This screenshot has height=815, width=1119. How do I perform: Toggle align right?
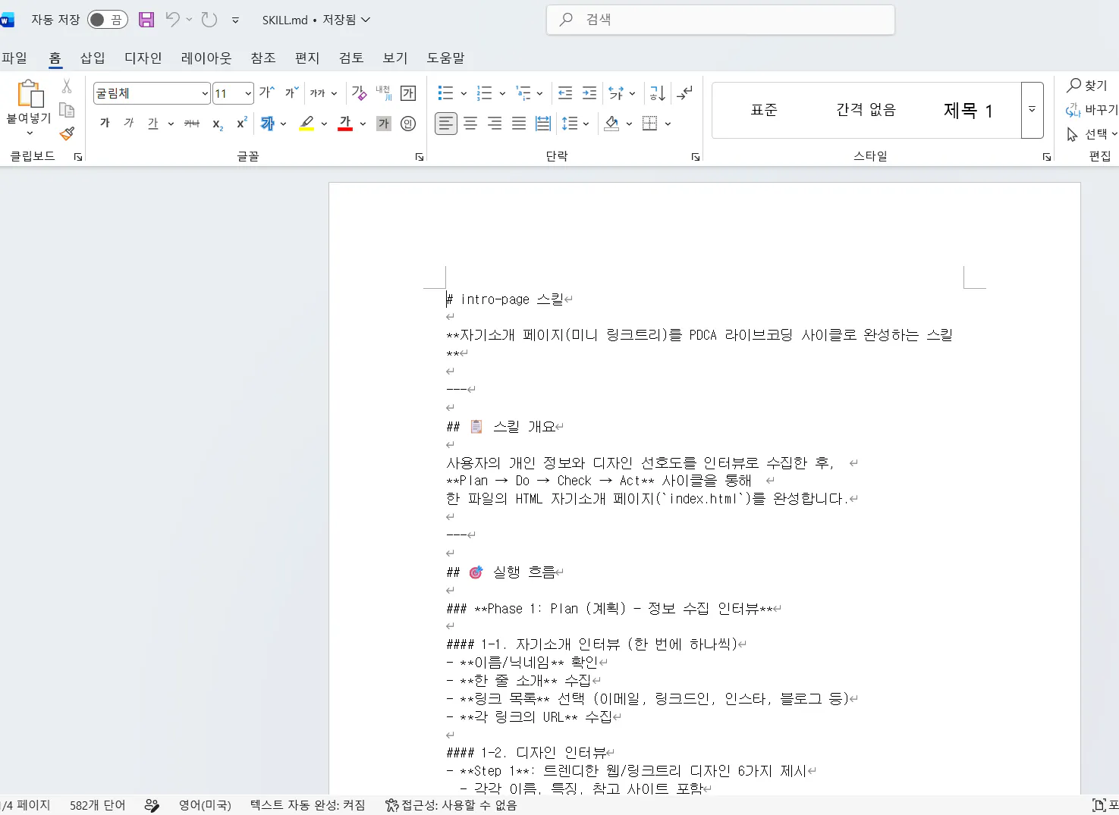(x=495, y=124)
